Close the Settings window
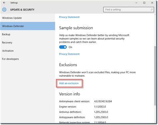158x125 pixels. point(152,3)
